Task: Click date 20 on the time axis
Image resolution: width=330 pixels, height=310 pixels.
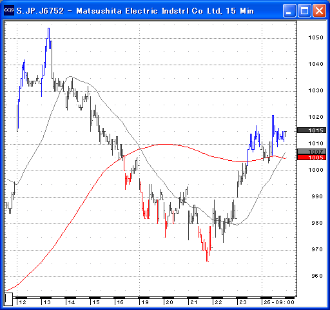Action: tap(170, 302)
